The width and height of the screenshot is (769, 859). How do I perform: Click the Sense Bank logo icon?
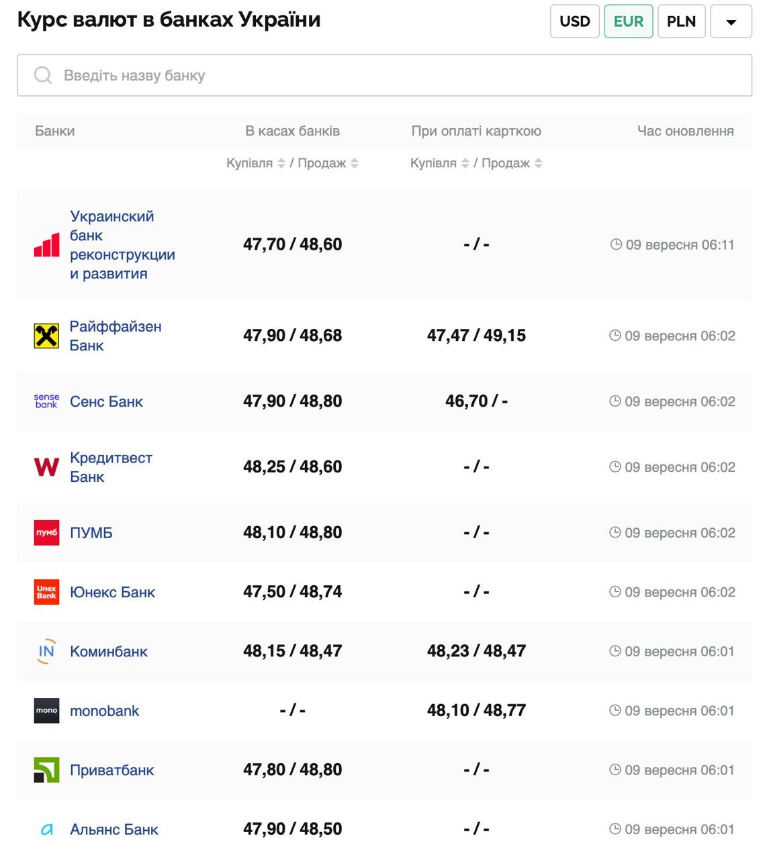coord(46,401)
